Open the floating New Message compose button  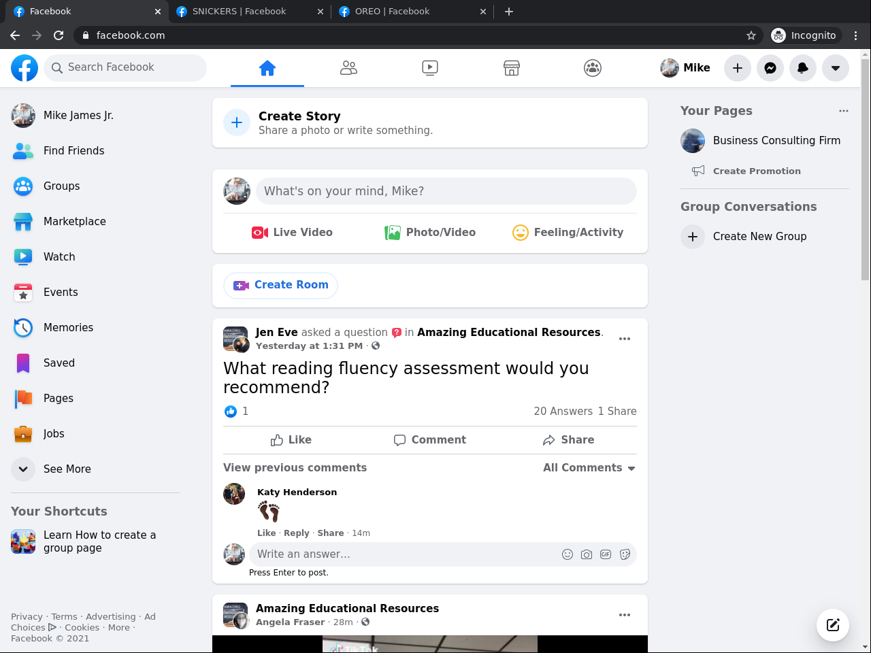point(833,625)
